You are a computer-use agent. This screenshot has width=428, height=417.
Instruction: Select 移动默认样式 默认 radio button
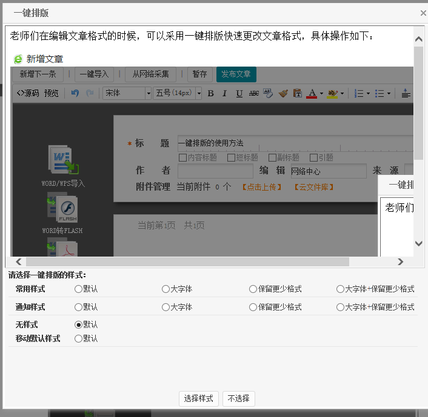pos(78,338)
